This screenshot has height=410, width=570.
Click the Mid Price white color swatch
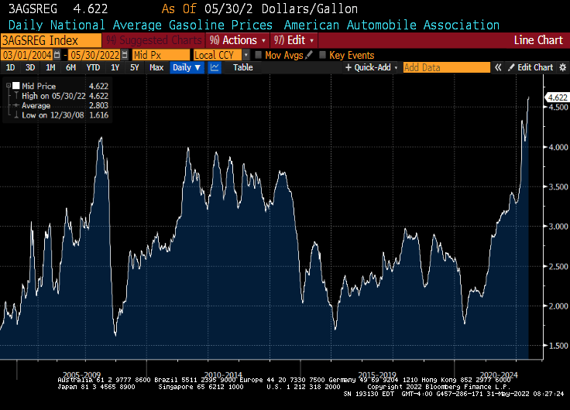pos(15,85)
